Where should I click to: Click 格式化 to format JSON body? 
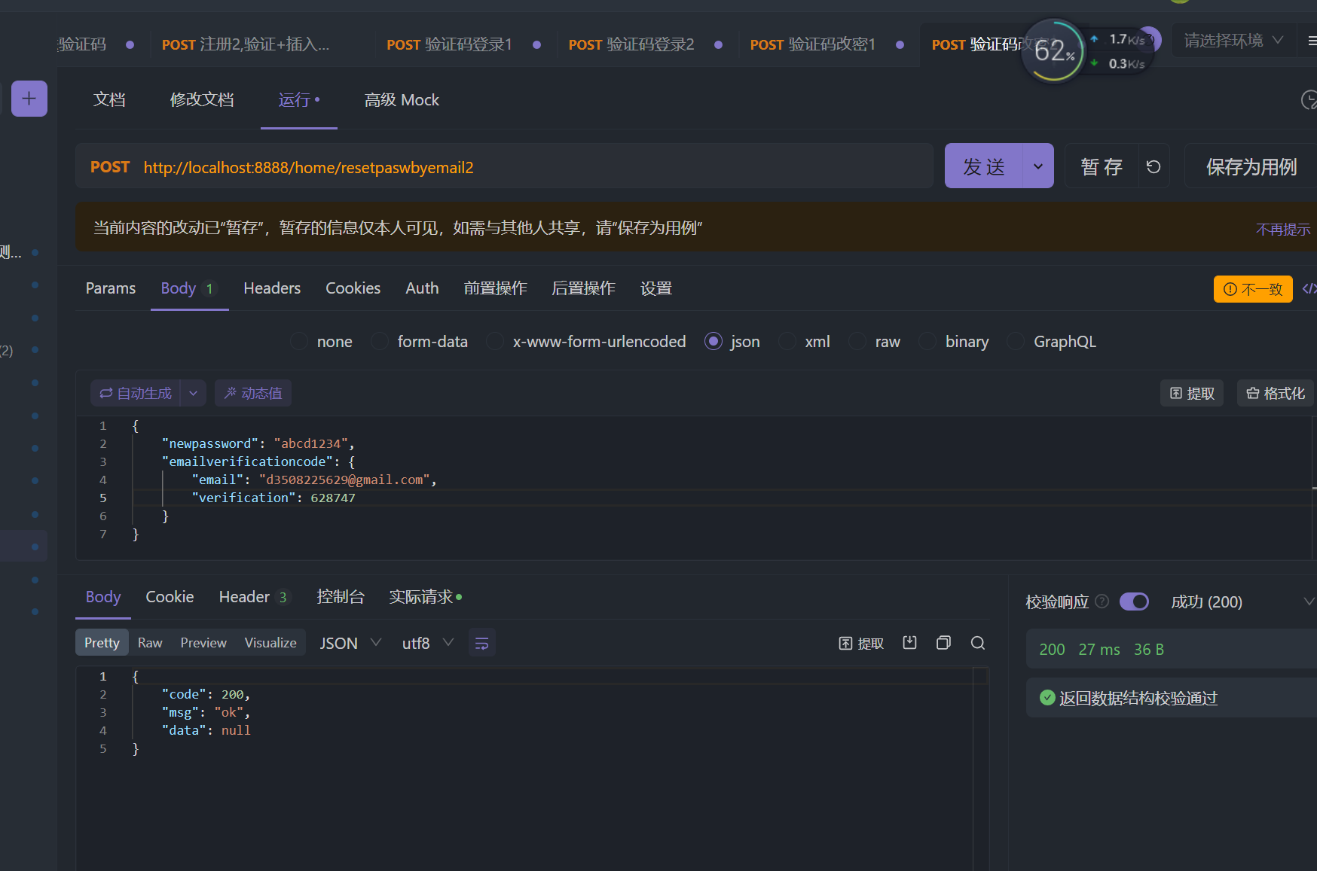pos(1276,393)
